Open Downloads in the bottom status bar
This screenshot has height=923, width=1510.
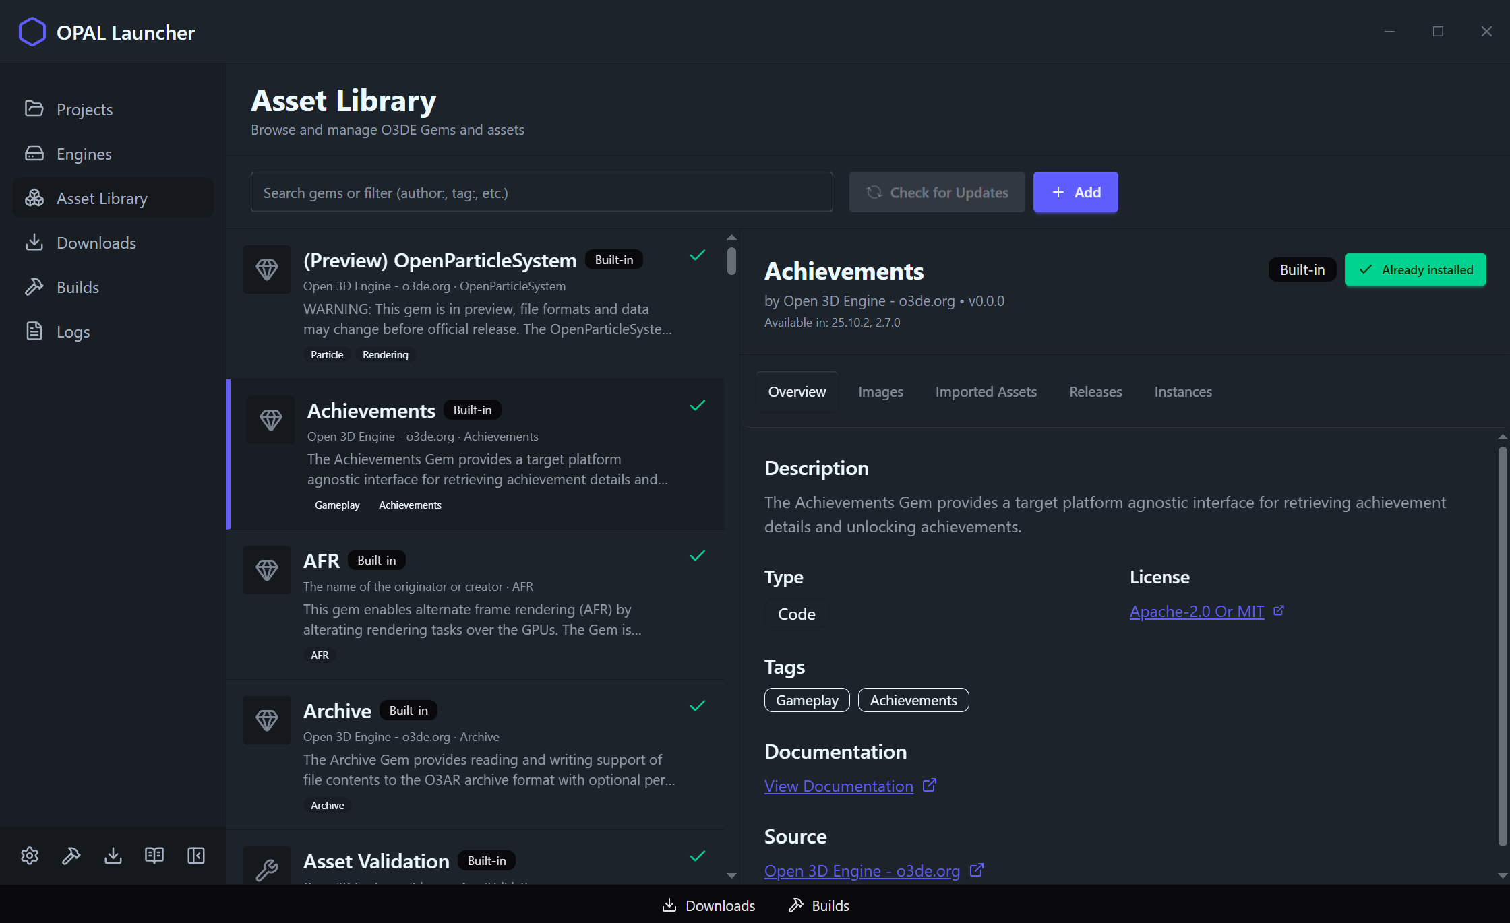708,905
